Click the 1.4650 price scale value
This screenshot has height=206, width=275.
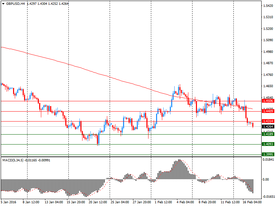click(268, 86)
